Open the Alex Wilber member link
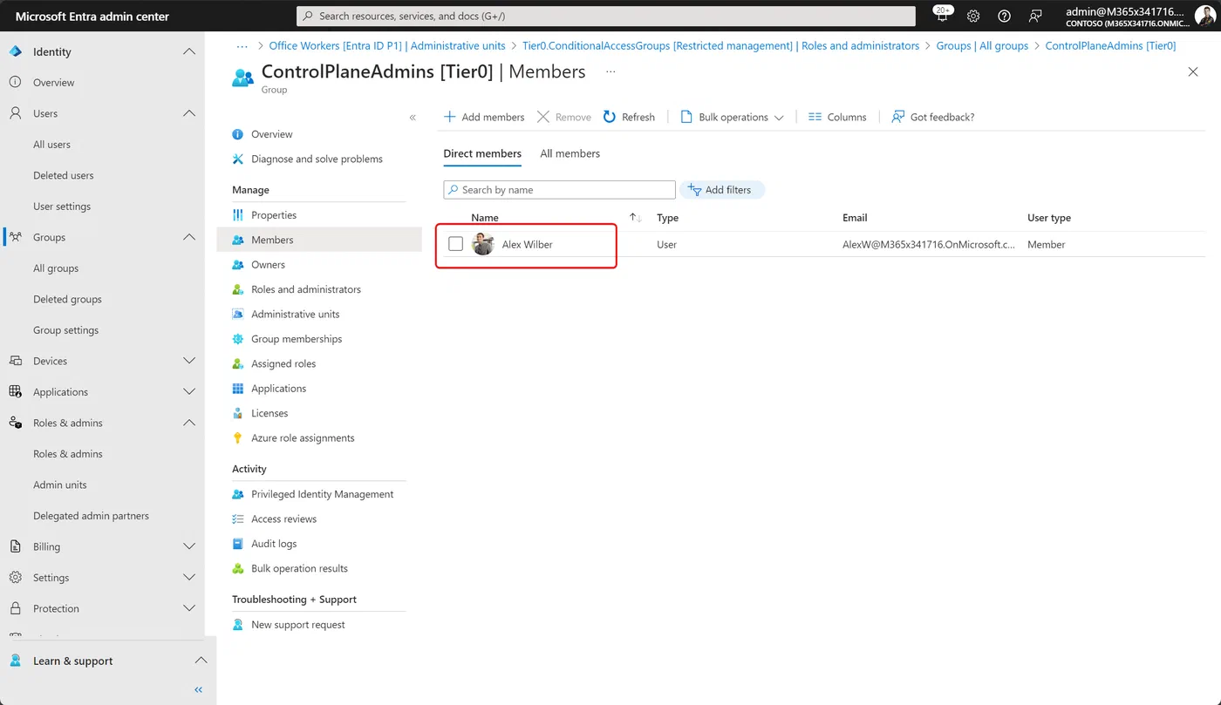Image resolution: width=1221 pixels, height=705 pixels. tap(528, 245)
